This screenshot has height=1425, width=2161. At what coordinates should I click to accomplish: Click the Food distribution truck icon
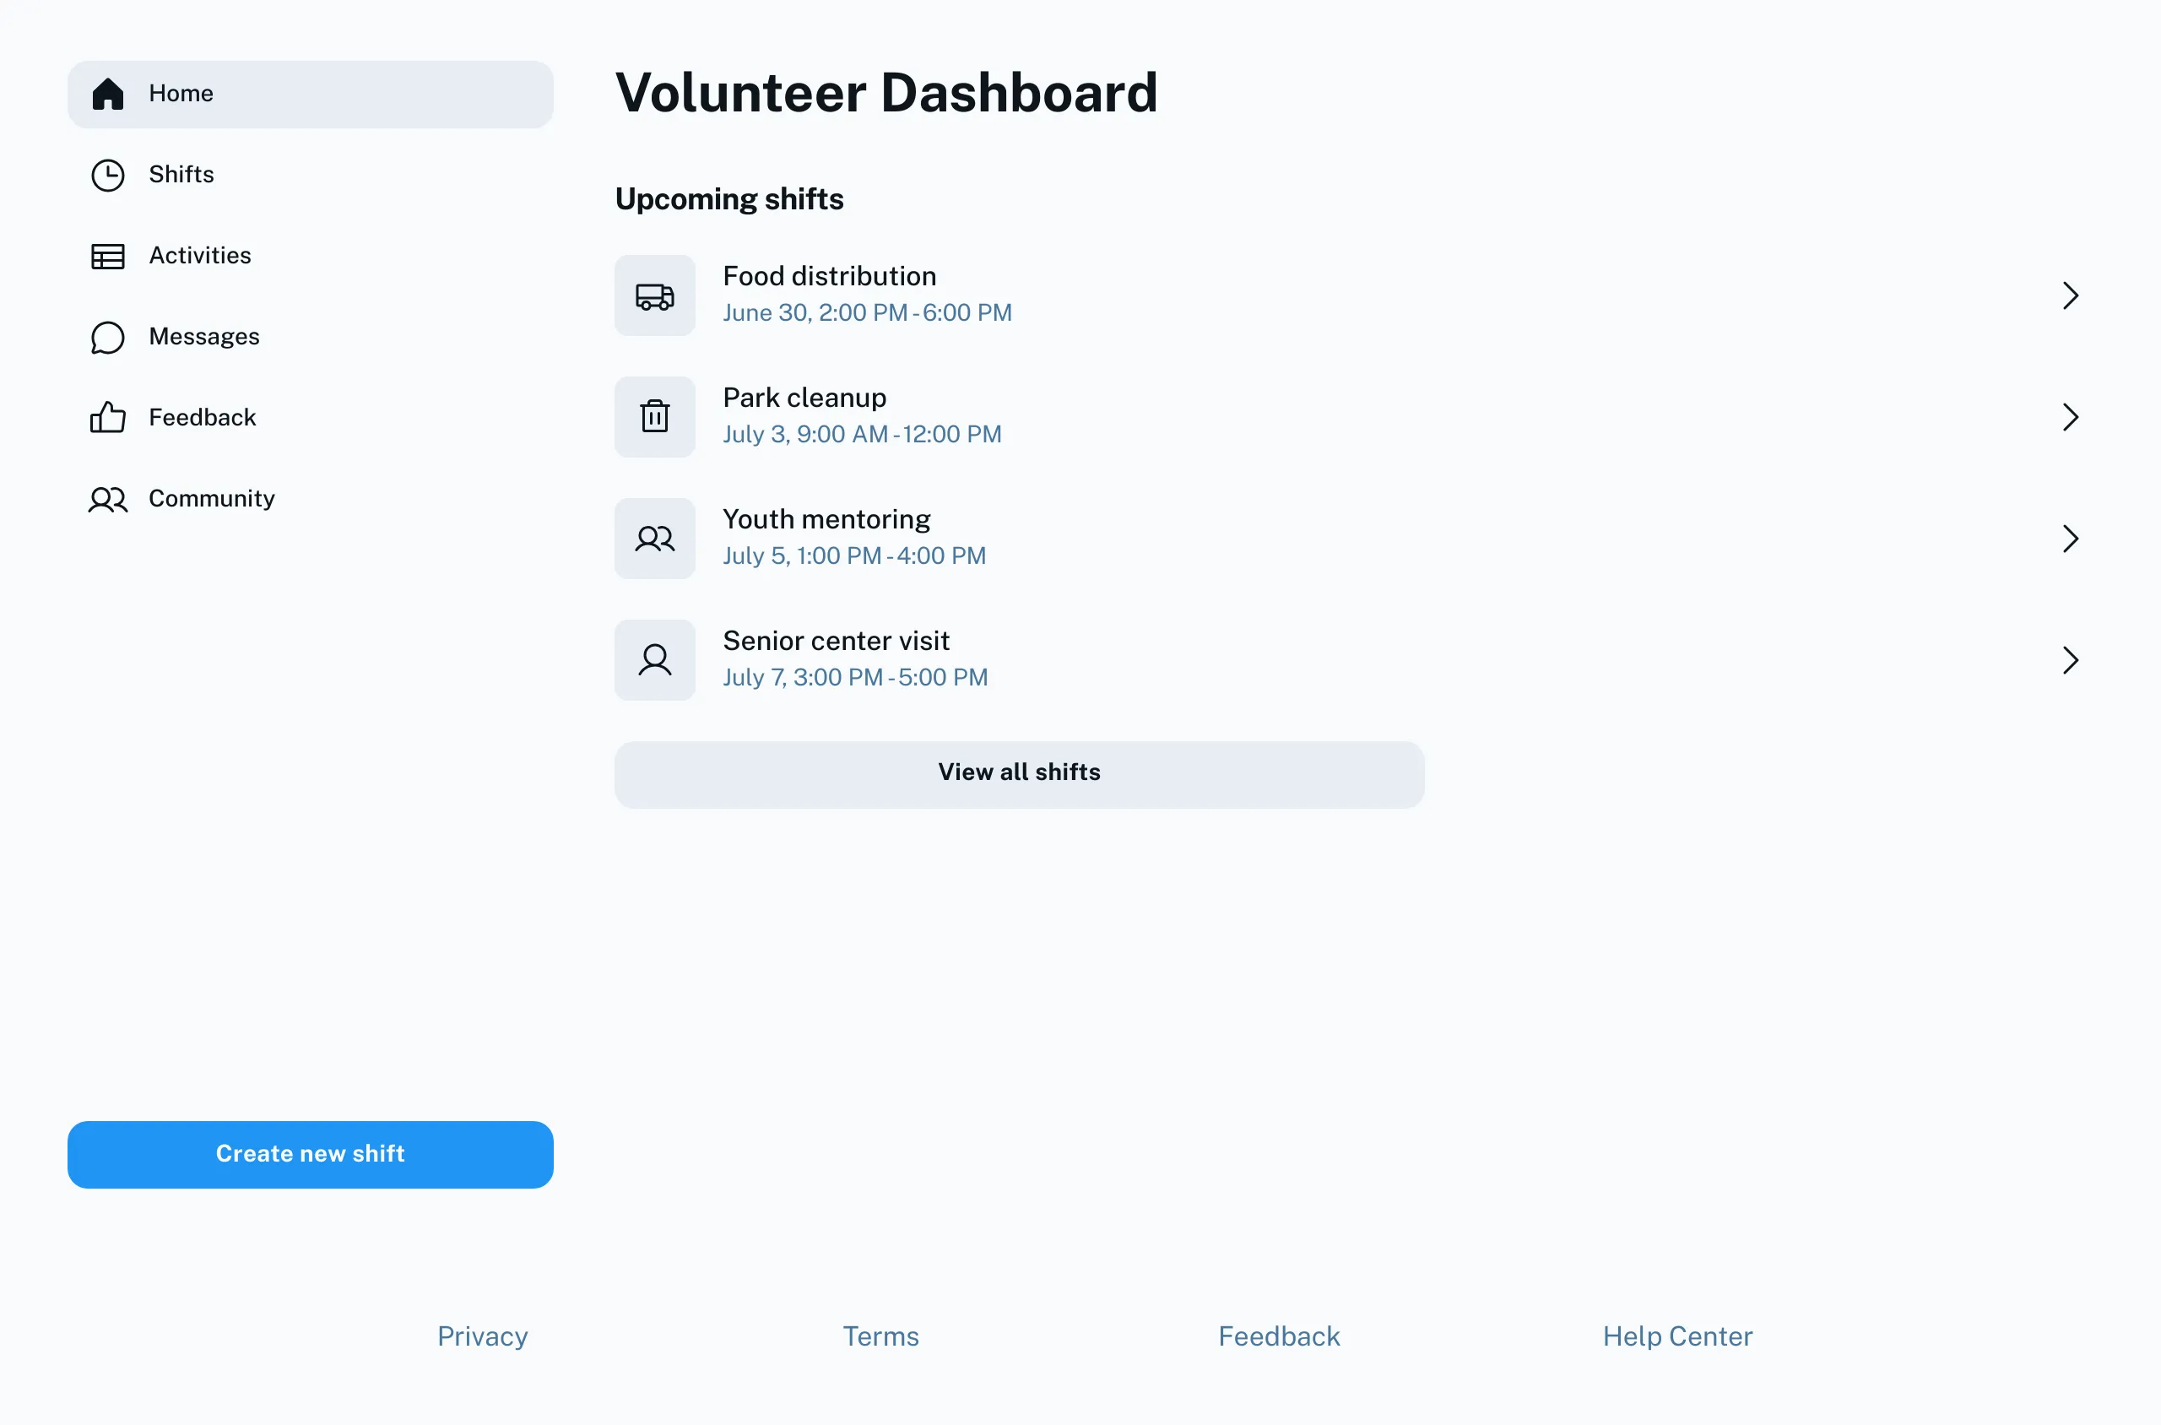tap(654, 295)
